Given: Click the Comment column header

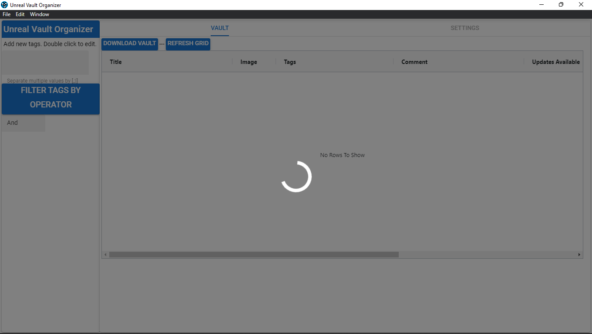Looking at the screenshot, I should [x=459, y=62].
